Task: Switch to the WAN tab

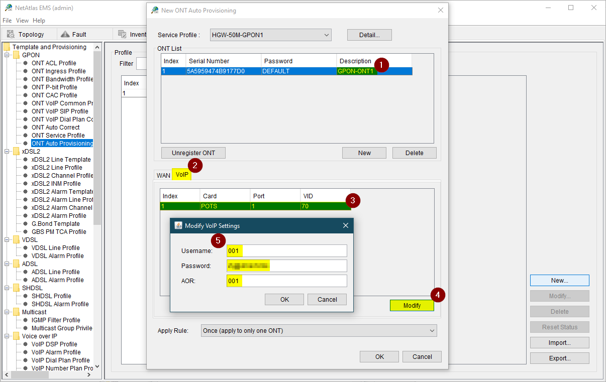Action: (163, 175)
